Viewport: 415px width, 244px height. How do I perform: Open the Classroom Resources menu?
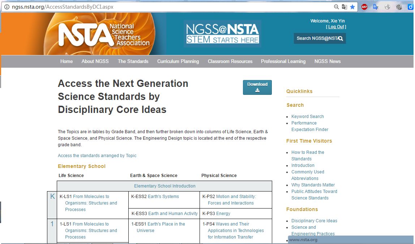coord(230,61)
